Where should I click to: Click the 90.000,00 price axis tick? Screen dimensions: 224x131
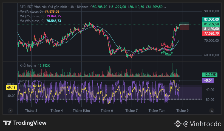(x=211, y=11)
